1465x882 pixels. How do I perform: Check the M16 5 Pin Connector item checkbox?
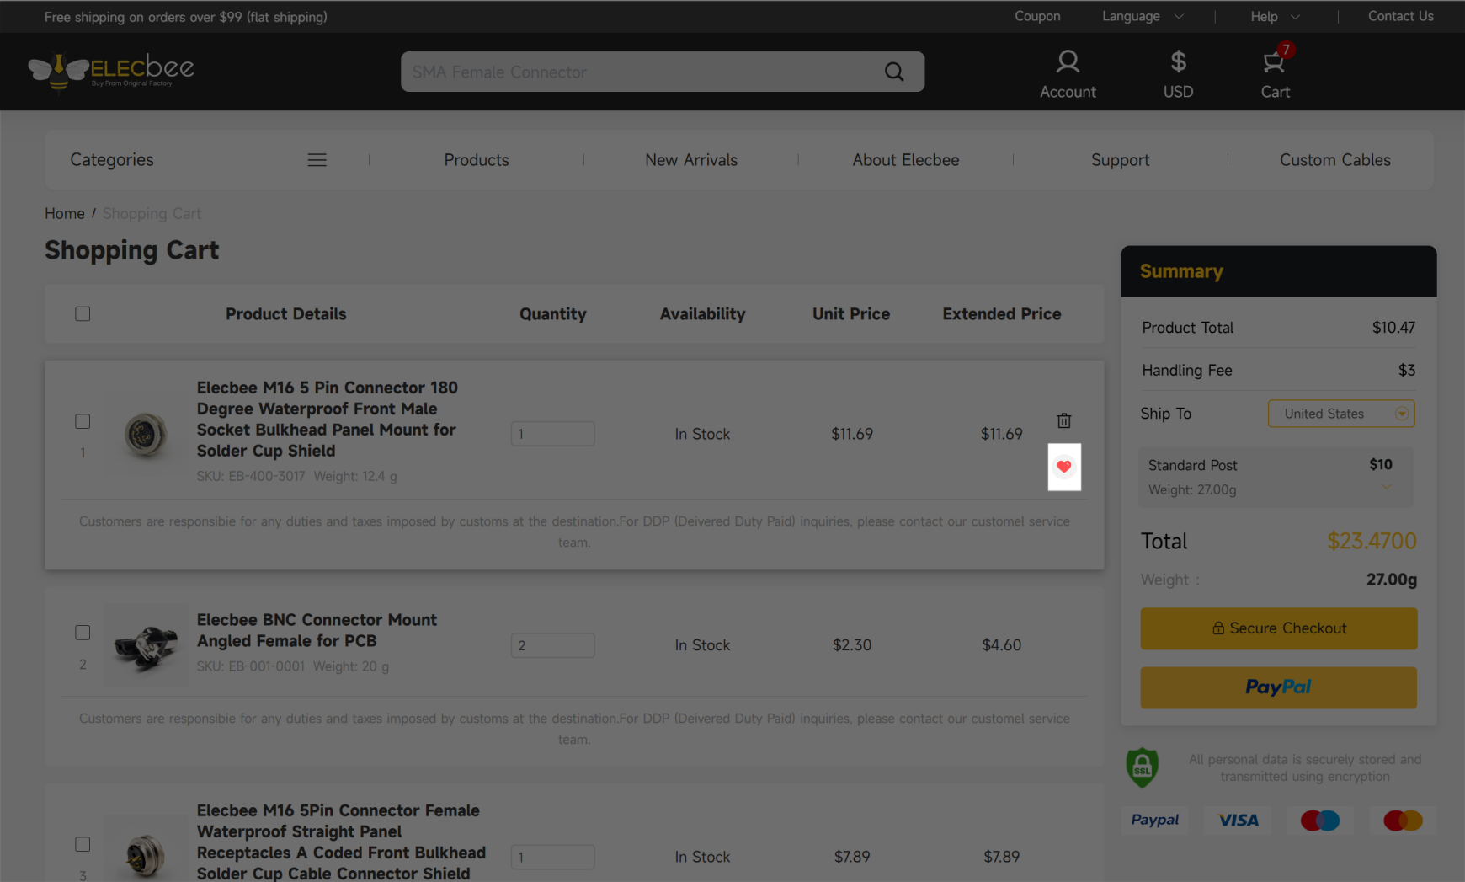(83, 421)
